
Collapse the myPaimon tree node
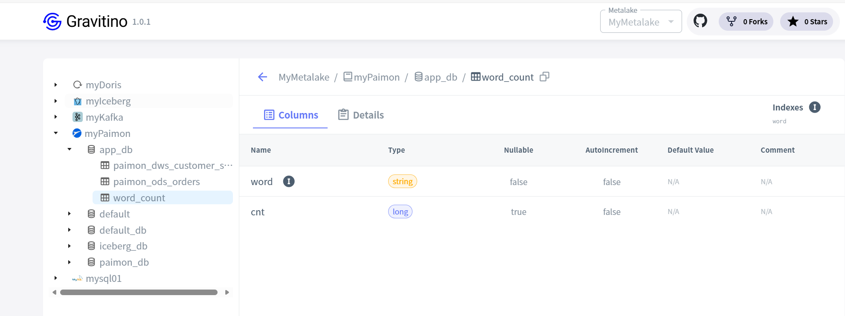[56, 133]
